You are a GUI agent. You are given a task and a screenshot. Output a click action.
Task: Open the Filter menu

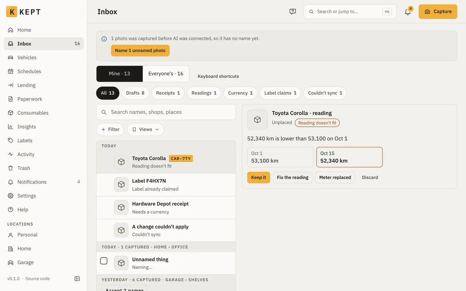pos(110,130)
